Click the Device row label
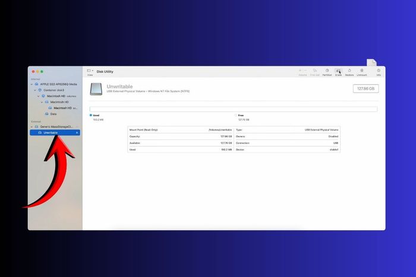Viewport: 416px width, 277px height. (240, 149)
